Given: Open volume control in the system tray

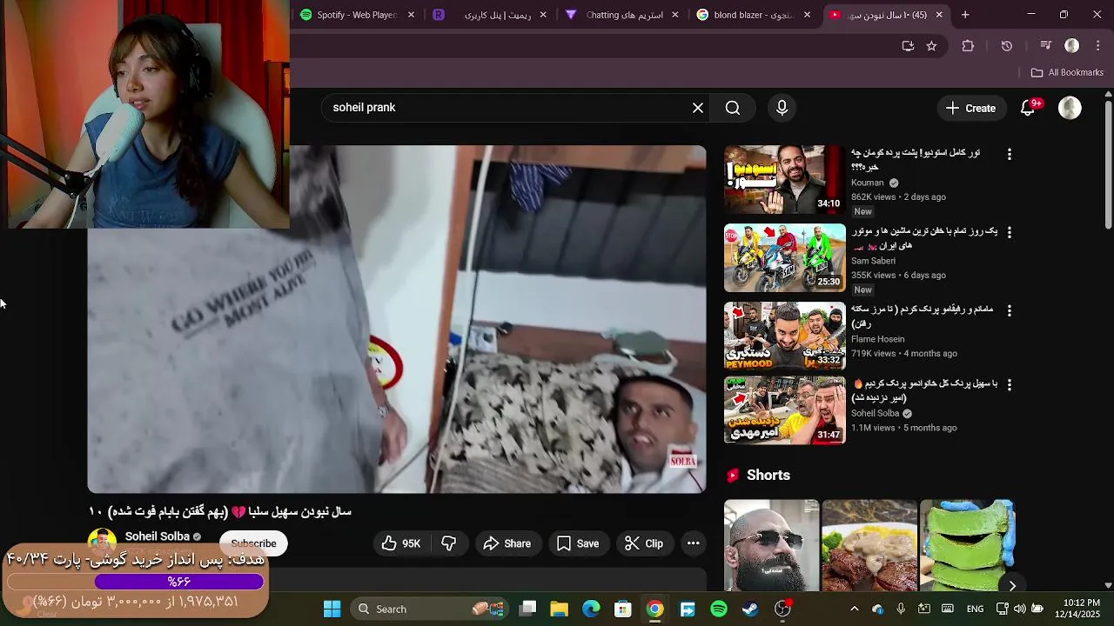Looking at the screenshot, I should (x=1019, y=609).
